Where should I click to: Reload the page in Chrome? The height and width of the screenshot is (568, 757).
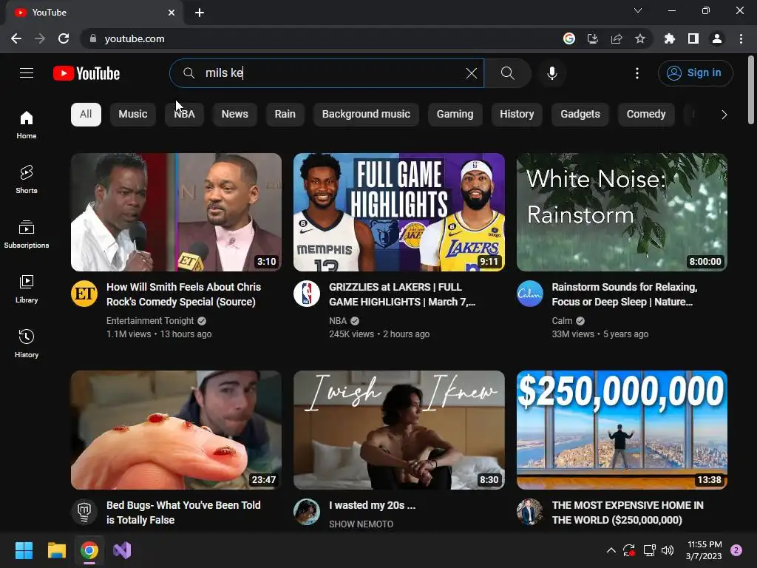coord(64,38)
